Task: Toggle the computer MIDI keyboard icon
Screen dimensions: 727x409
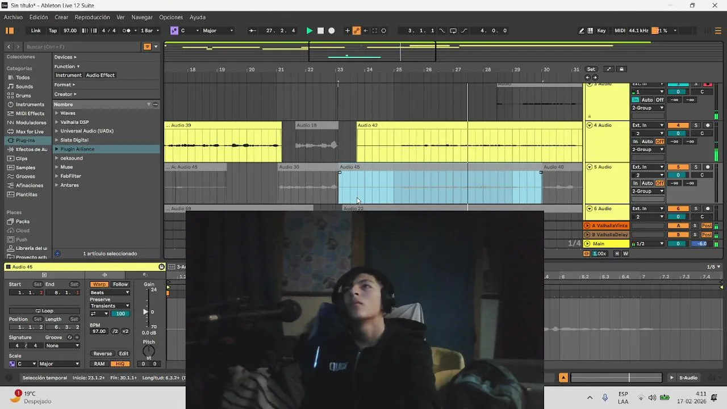Action: click(590, 31)
